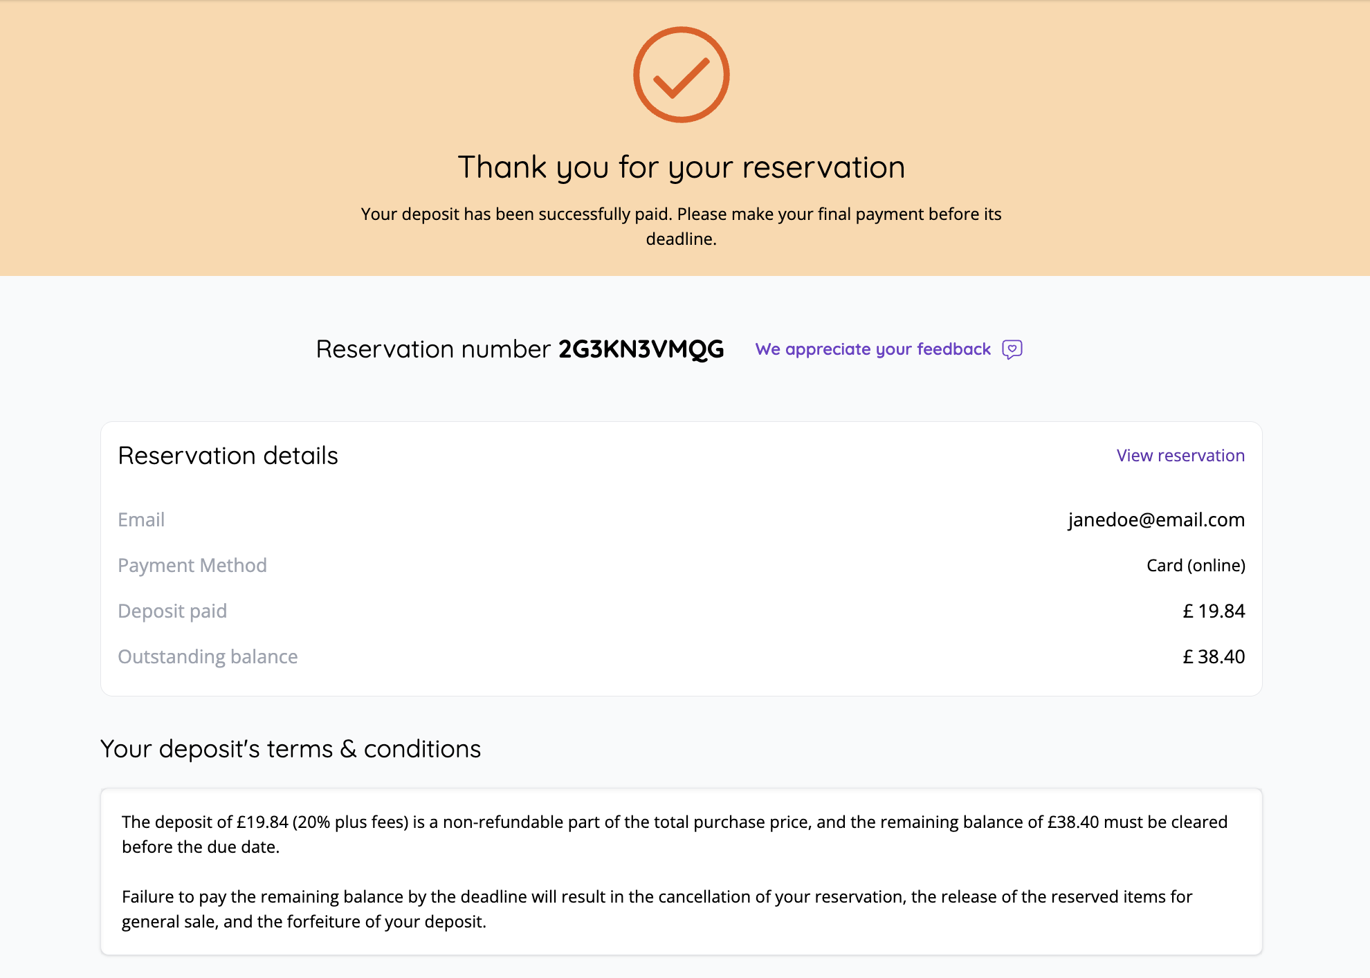Screen dimensions: 1370x978
Task: Open the View reservation link
Action: [x=1180, y=456]
